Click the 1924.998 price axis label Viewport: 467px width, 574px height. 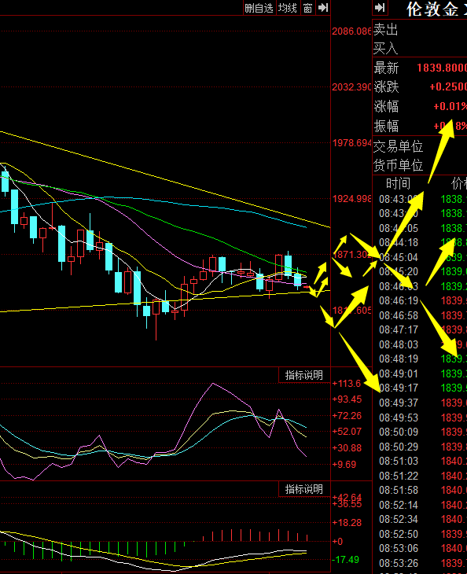point(351,199)
